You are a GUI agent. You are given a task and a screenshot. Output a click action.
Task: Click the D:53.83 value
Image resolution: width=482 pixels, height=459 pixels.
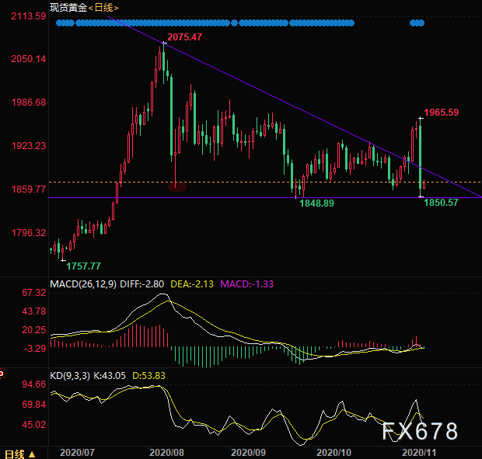click(x=148, y=375)
